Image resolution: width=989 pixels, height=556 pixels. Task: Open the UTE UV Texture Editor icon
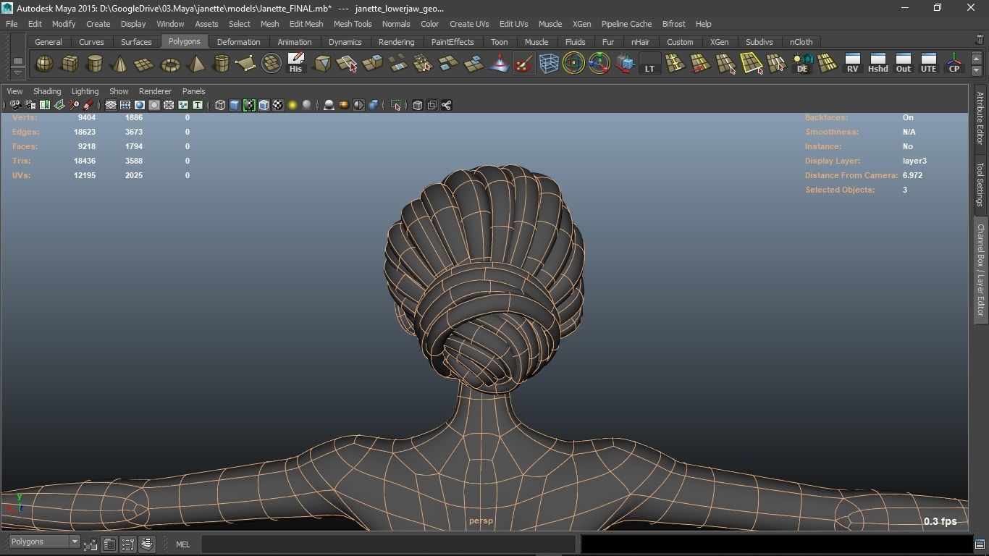(928, 64)
